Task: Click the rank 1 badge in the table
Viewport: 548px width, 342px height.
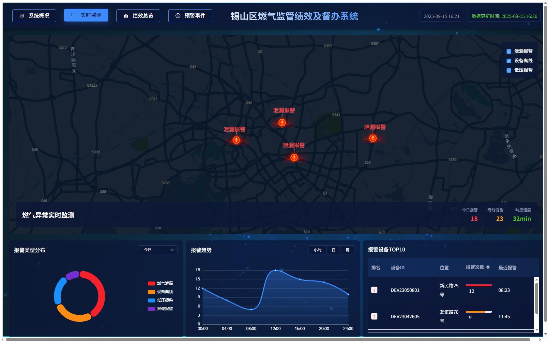Action: [374, 290]
